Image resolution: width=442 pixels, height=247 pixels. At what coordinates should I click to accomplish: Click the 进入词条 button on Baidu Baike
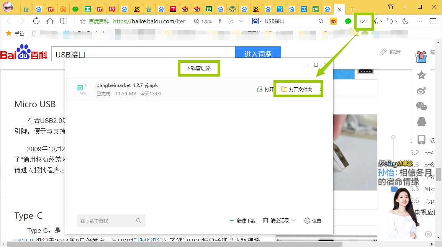click(x=258, y=53)
